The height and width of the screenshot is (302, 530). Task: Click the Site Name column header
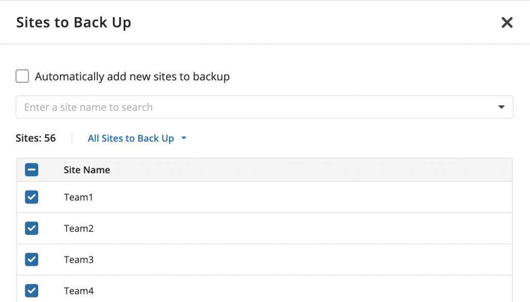tap(86, 170)
